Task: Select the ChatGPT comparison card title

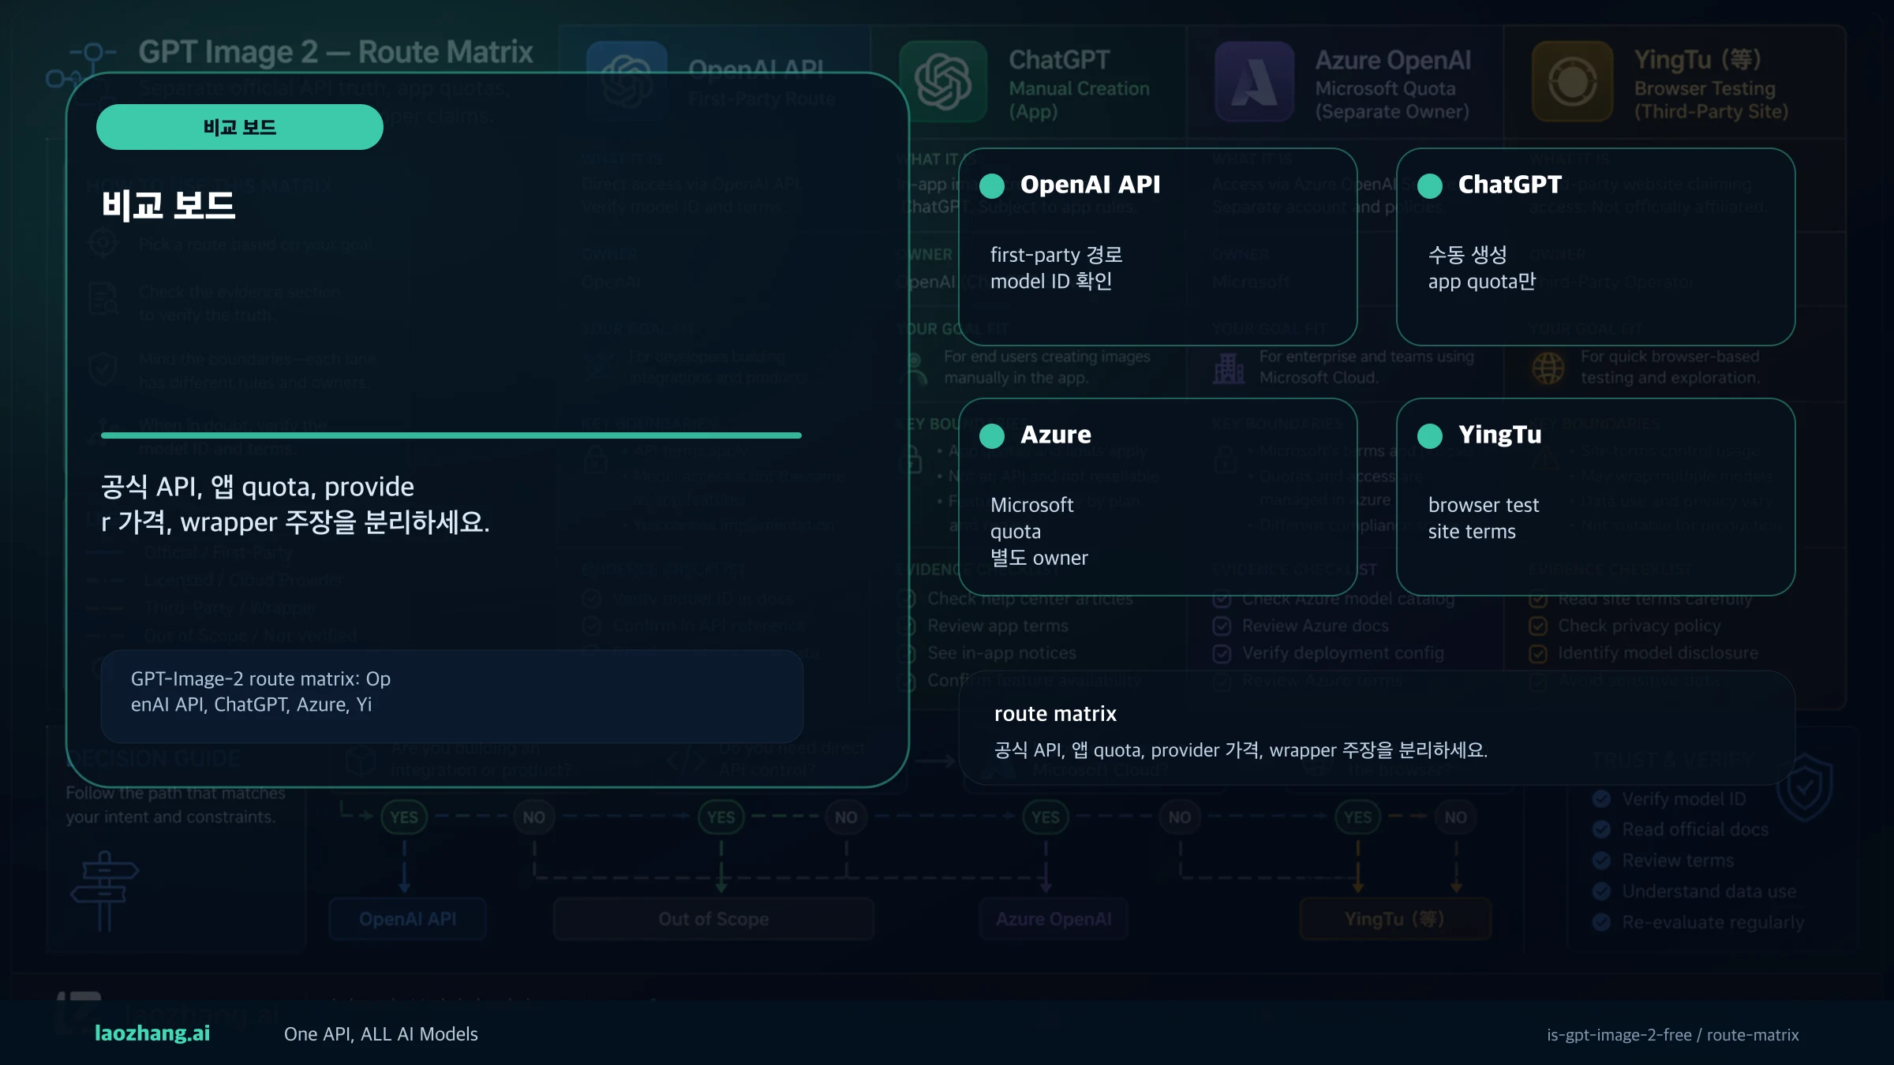Action: pyautogui.click(x=1510, y=185)
